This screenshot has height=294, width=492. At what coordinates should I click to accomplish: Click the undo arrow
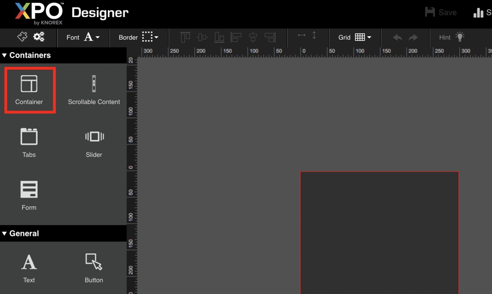click(397, 37)
